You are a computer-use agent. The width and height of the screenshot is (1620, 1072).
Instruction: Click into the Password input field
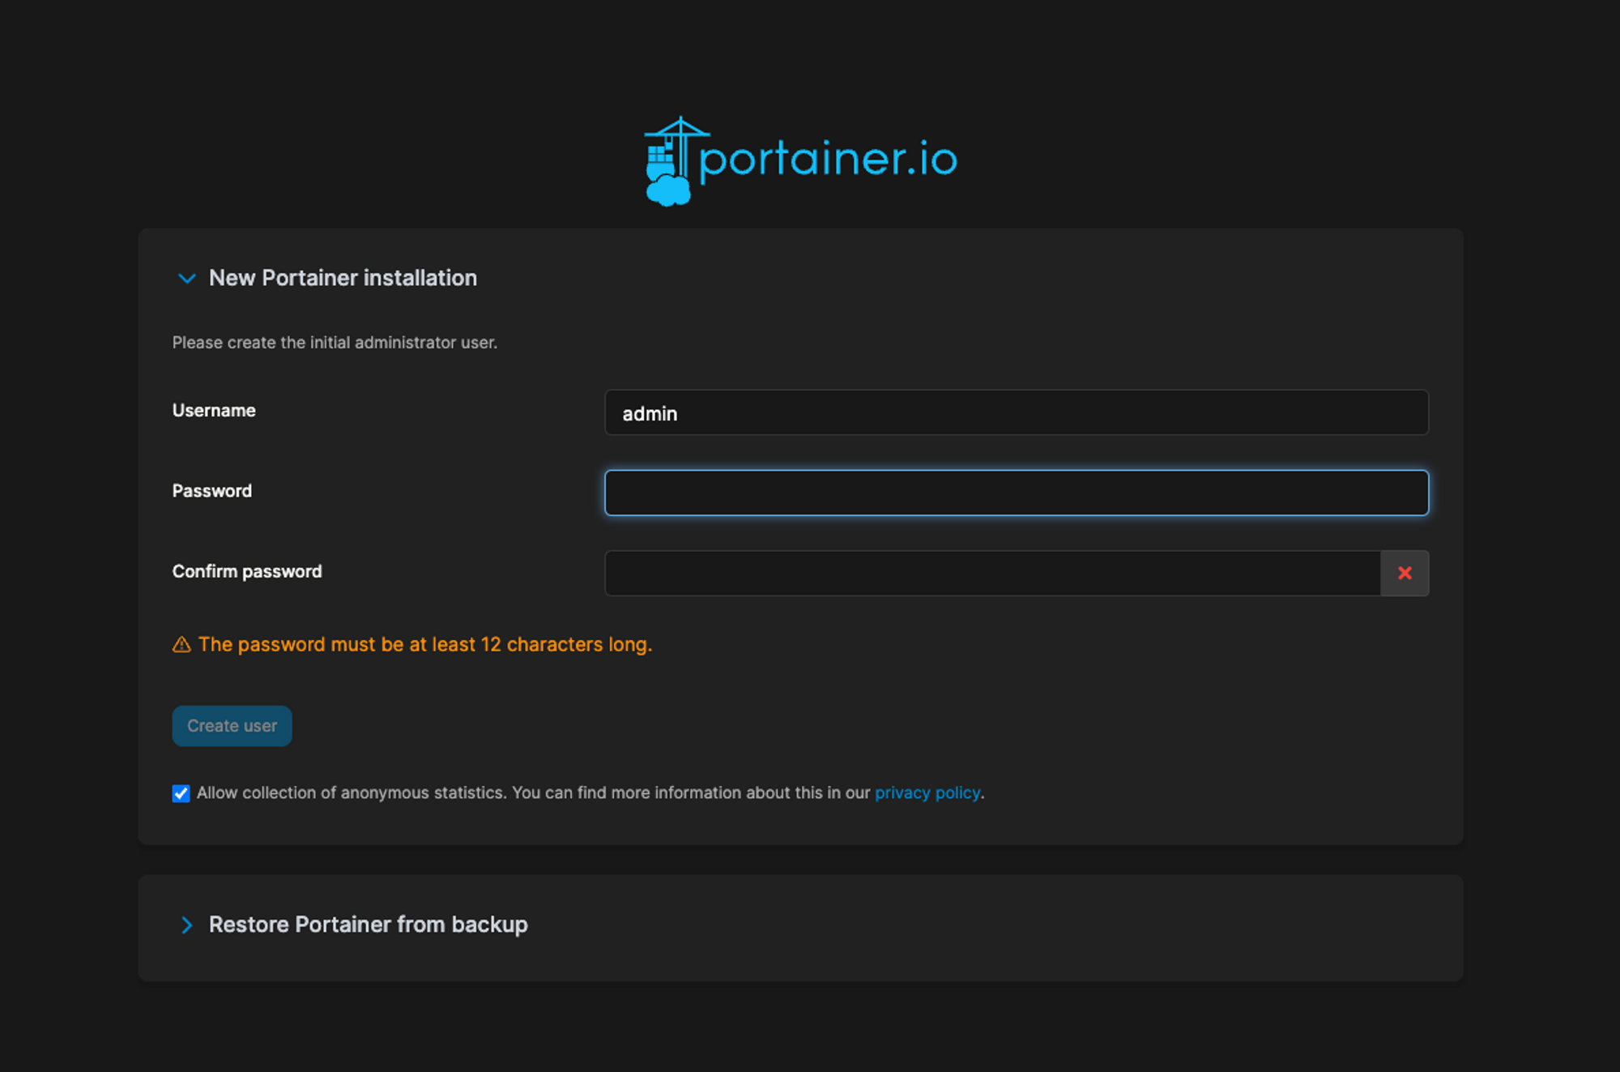tap(1017, 493)
